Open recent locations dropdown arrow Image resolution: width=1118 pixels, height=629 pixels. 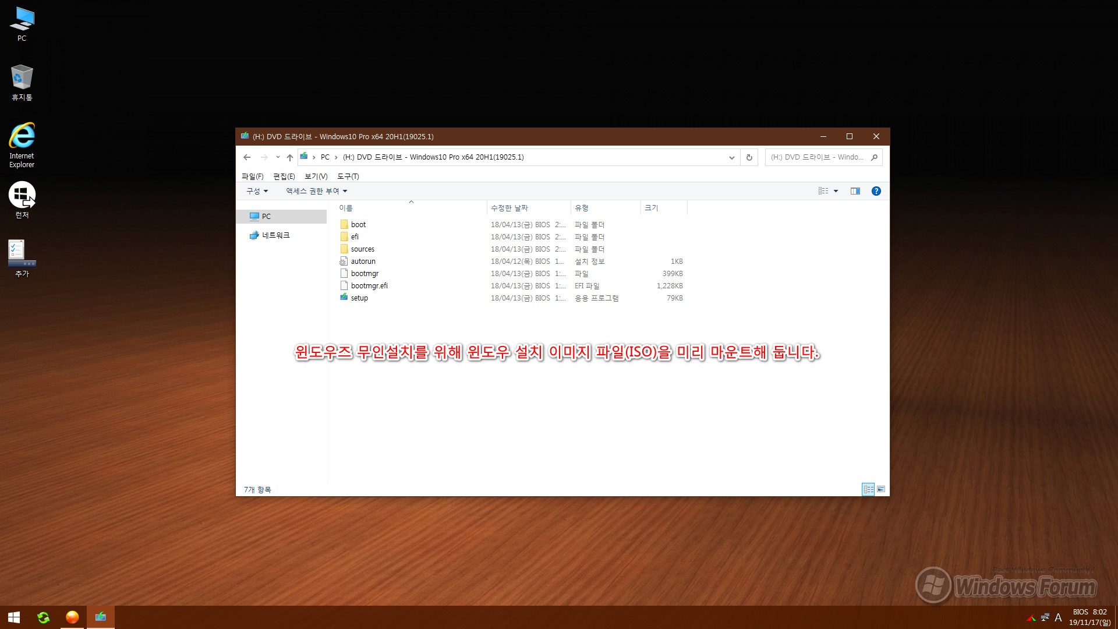[x=278, y=157]
